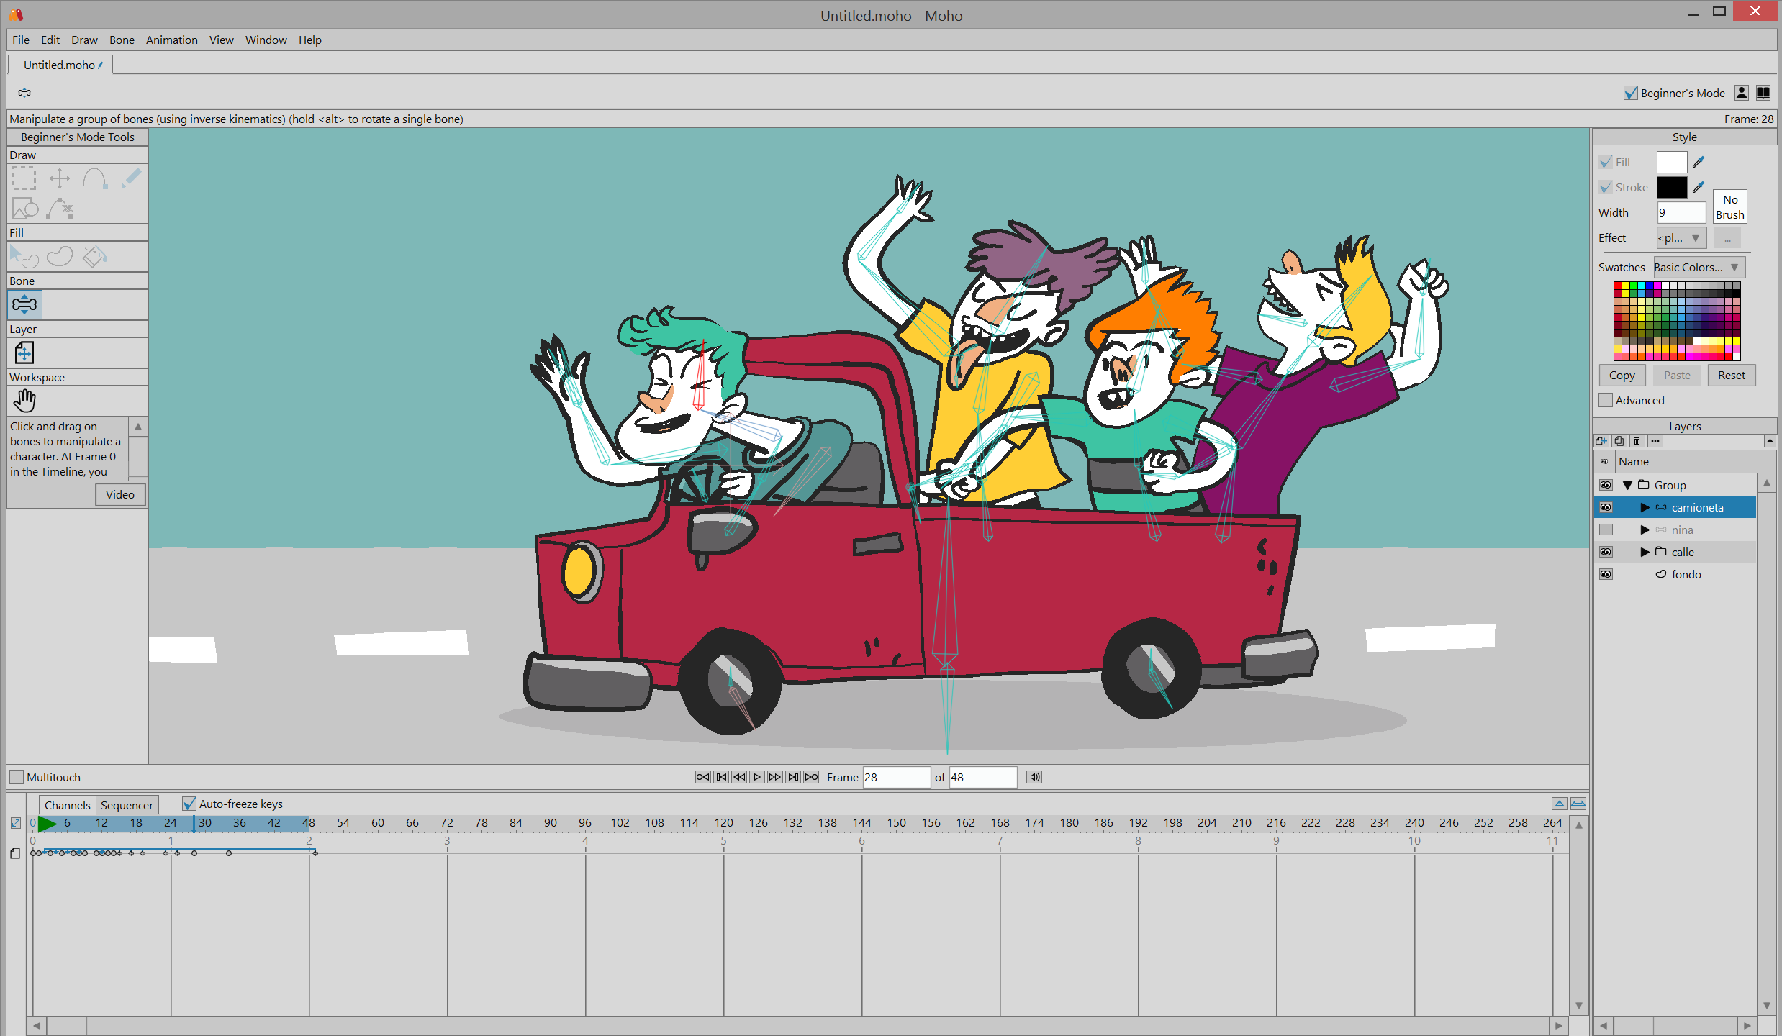Screen dimensions: 1782x1036
Task: Toggle Stroke checkbox in Style panel
Action: tap(1606, 188)
